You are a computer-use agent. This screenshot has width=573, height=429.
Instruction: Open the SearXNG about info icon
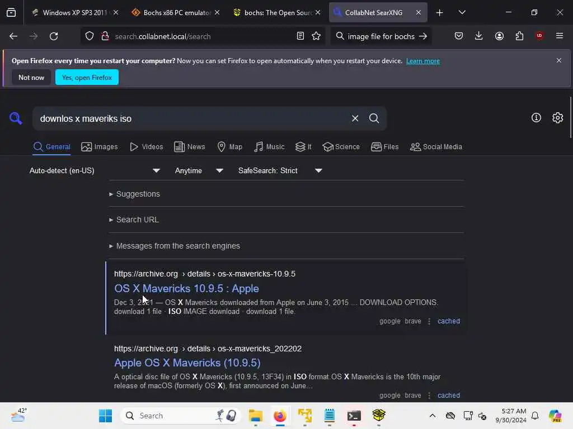pos(536,117)
